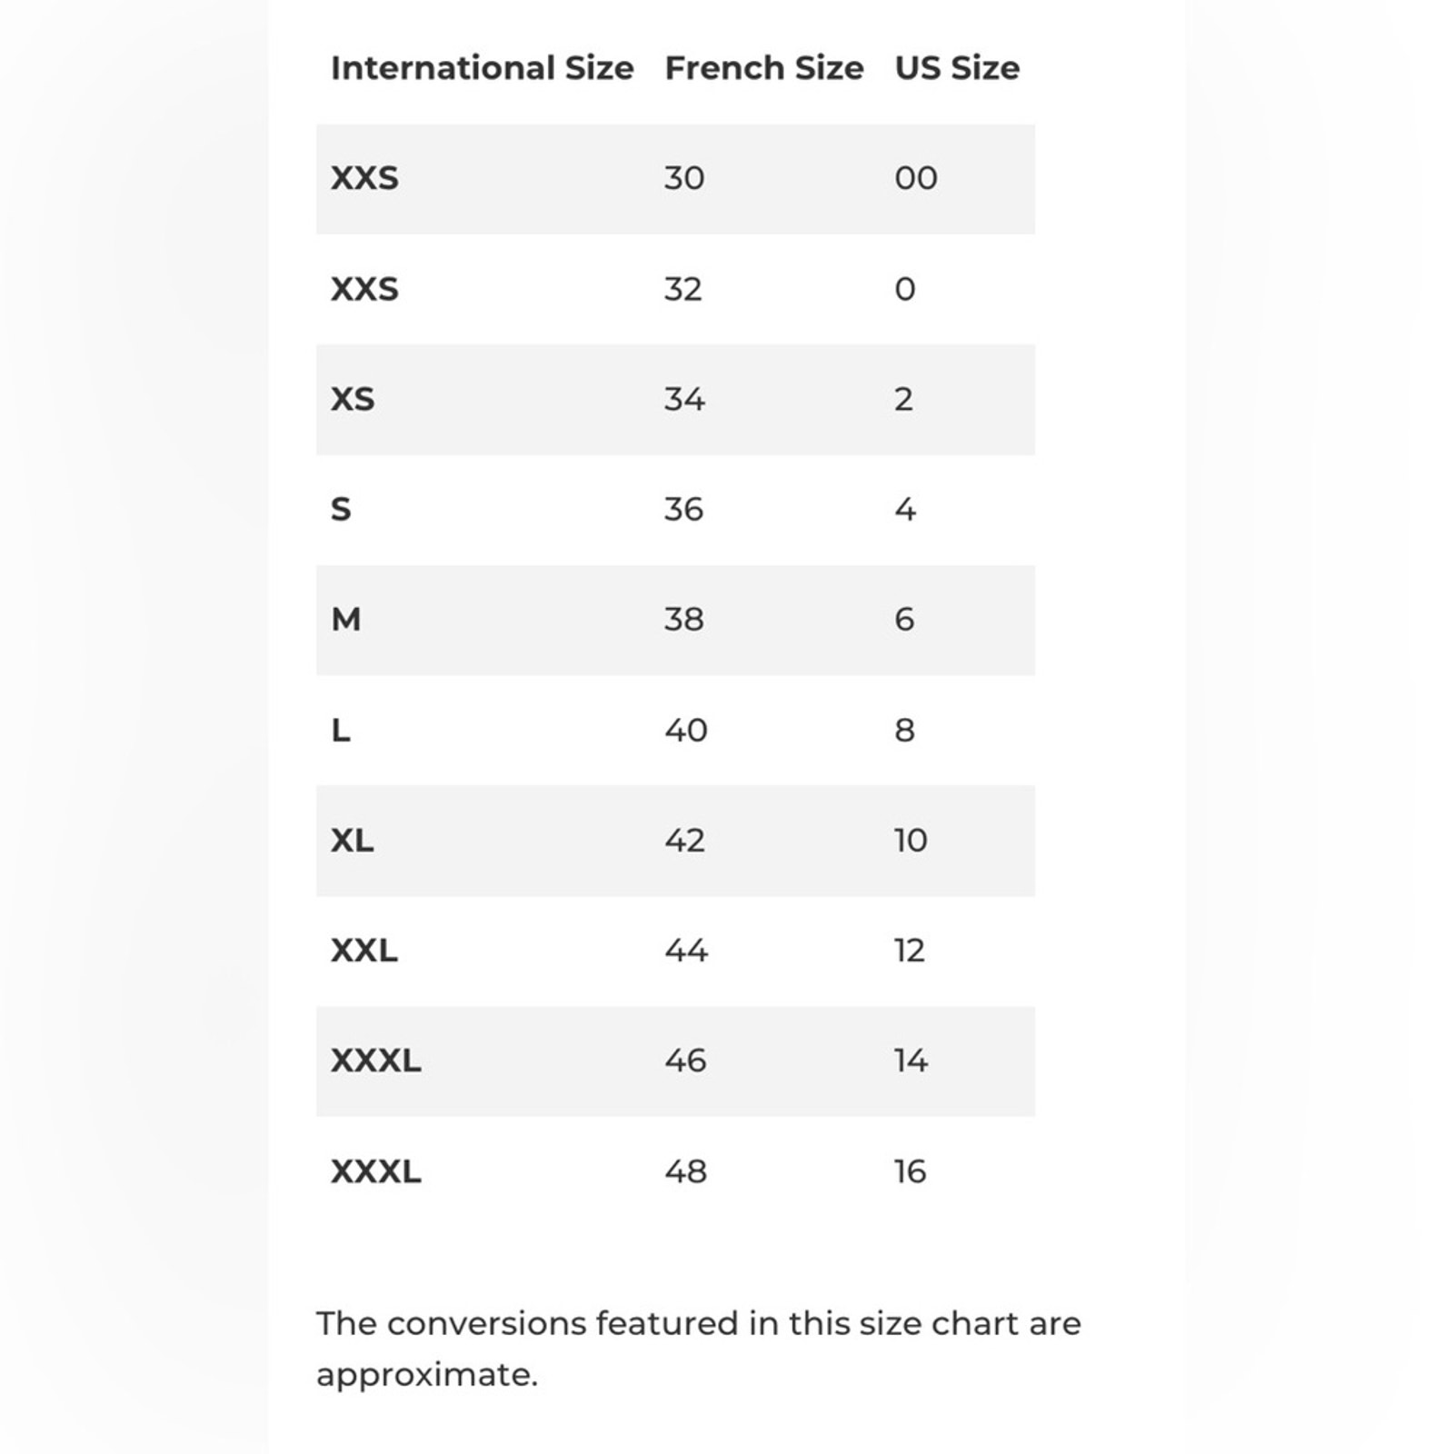1454x1454 pixels.
Task: Click the approximate conversions note text
Action: coord(699,1349)
